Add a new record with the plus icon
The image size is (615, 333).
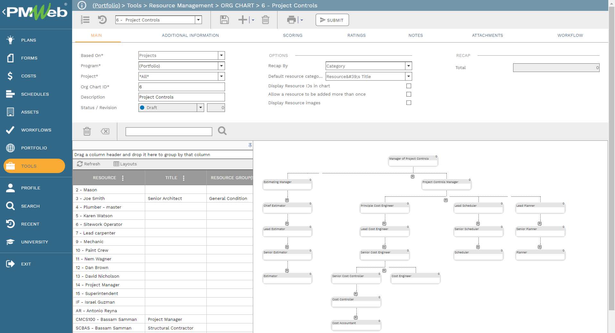point(243,20)
